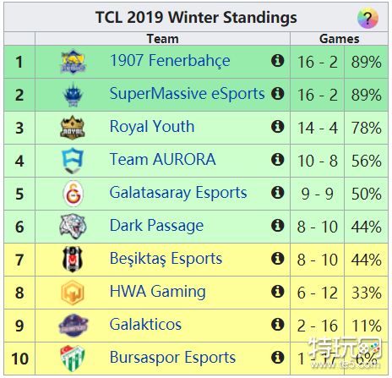
Task: Click the rainbow question mark help icon
Action: pos(367,18)
